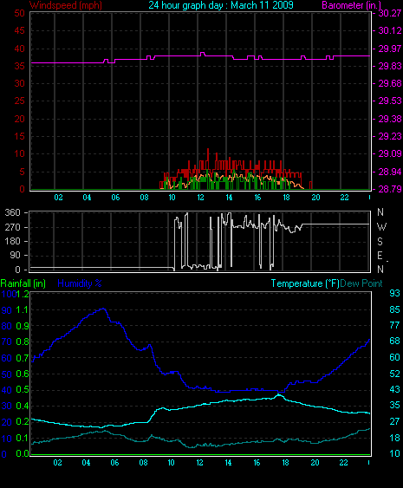
Task: Click the 12 hour marker on windspeed graph
Action: [200, 198]
